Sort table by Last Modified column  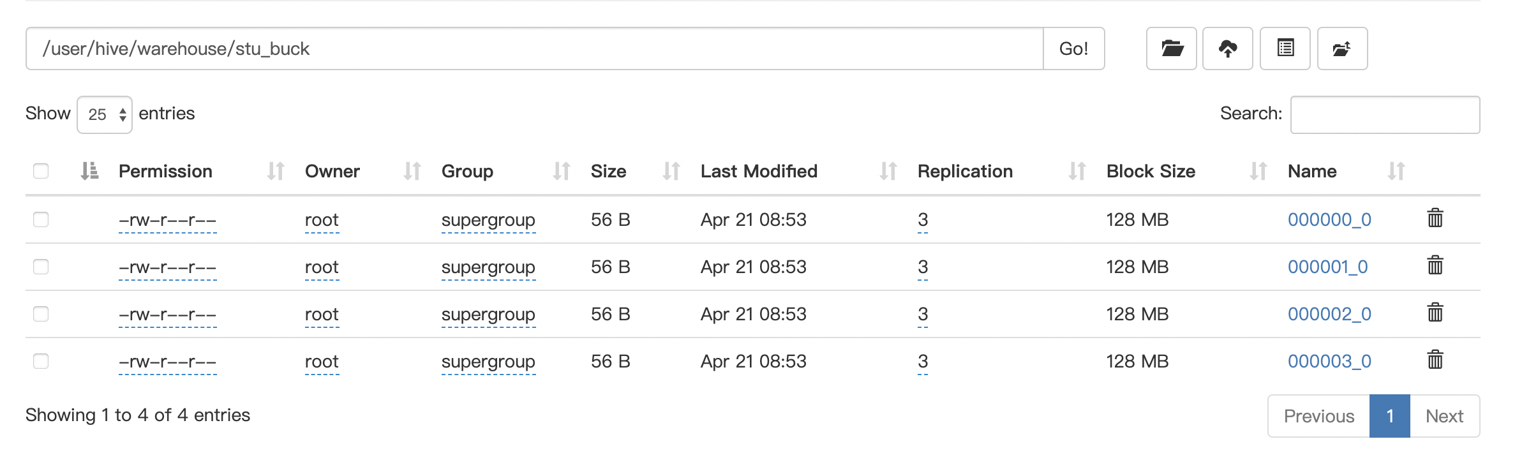point(758,171)
